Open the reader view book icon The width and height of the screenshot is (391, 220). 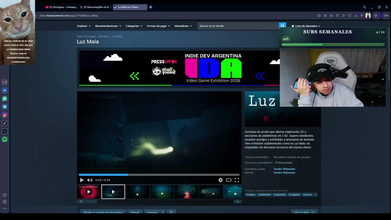click(x=319, y=16)
